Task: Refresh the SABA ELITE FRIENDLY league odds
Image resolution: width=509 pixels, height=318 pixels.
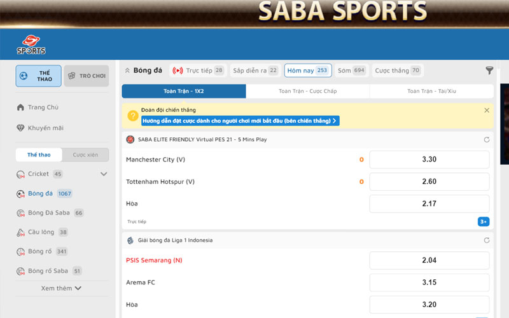Action: tap(487, 139)
